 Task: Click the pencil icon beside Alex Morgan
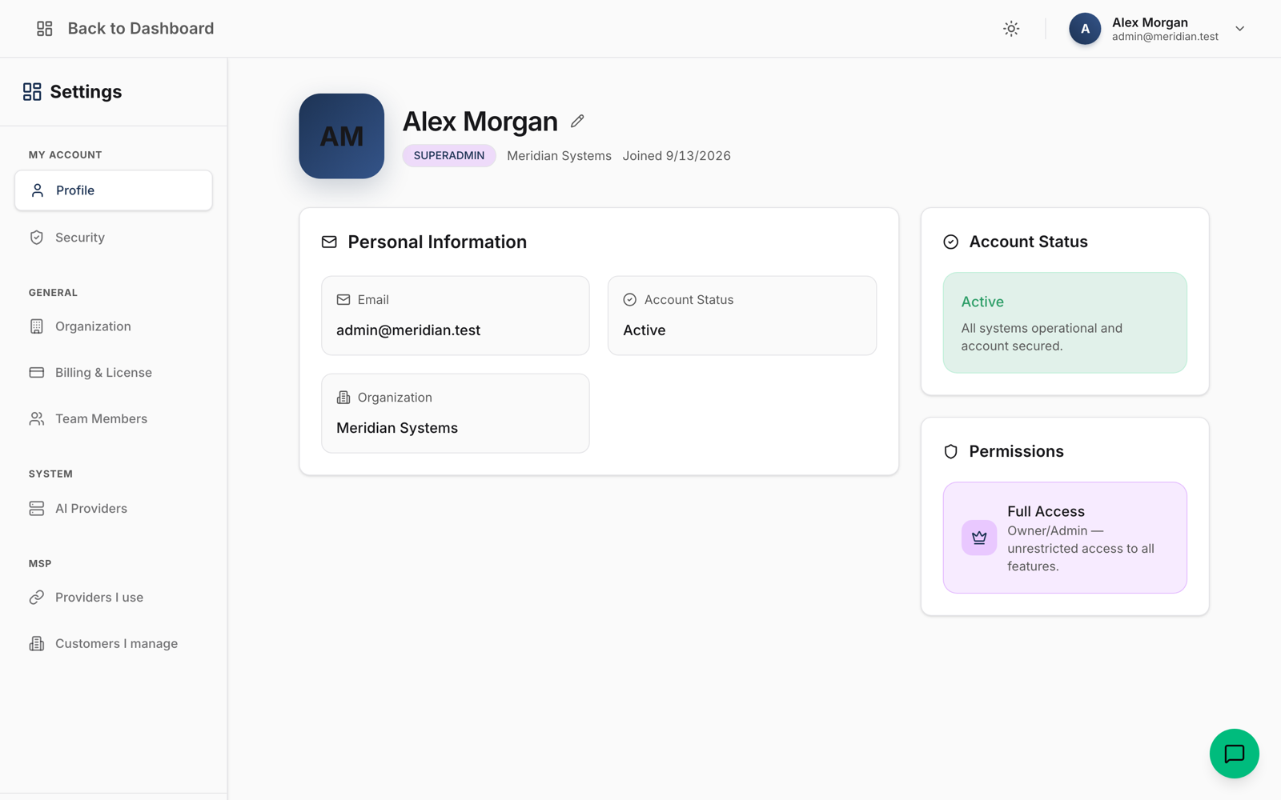coord(577,121)
